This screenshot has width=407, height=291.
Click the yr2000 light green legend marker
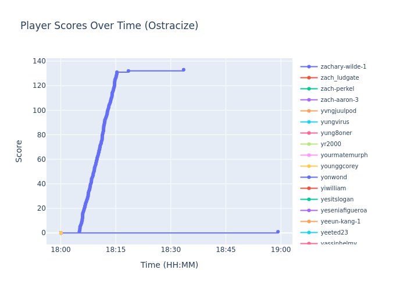(x=309, y=144)
